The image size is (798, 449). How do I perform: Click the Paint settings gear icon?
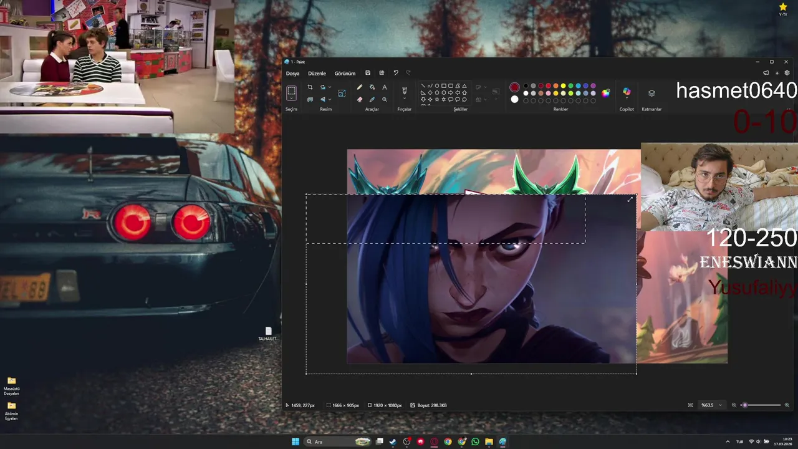tap(787, 73)
